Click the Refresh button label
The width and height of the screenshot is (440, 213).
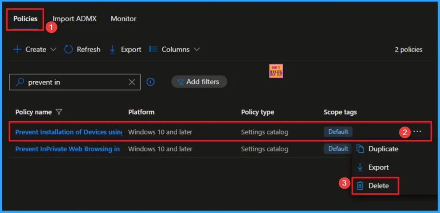click(x=89, y=50)
